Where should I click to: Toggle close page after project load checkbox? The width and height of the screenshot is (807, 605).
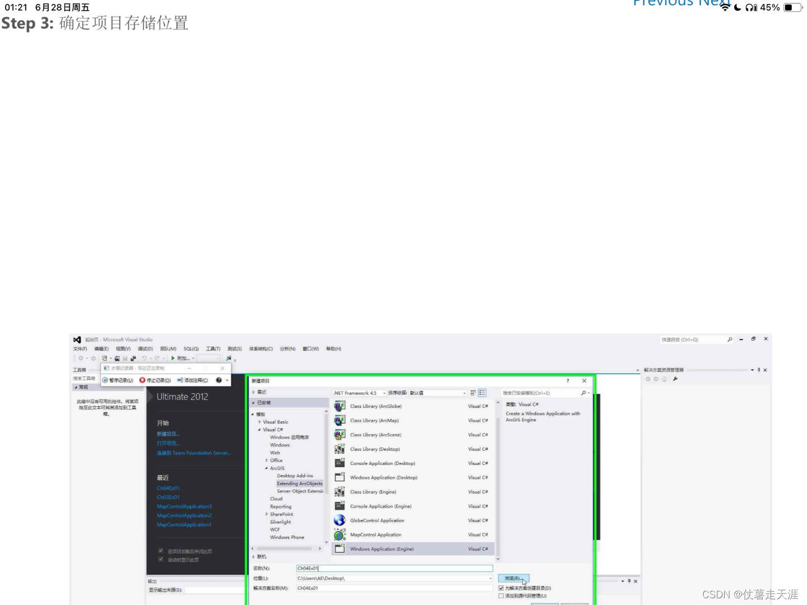[161, 551]
